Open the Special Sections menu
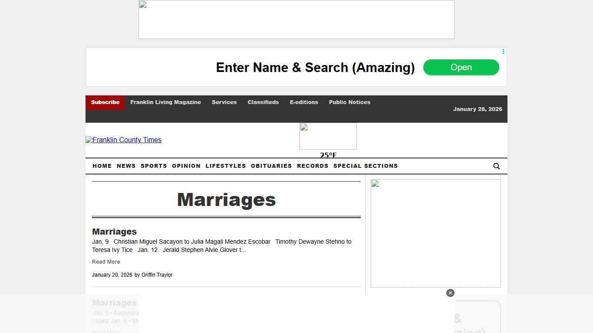Image resolution: width=593 pixels, height=333 pixels. (x=366, y=166)
